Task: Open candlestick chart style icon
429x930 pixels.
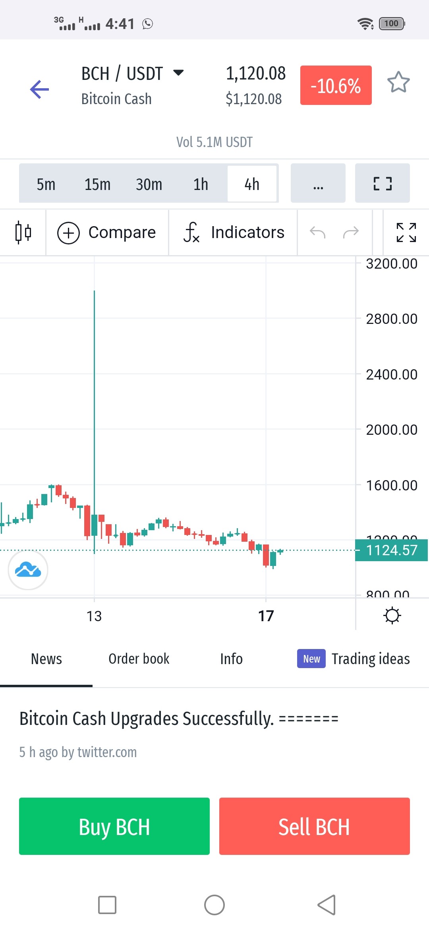Action: [x=23, y=232]
